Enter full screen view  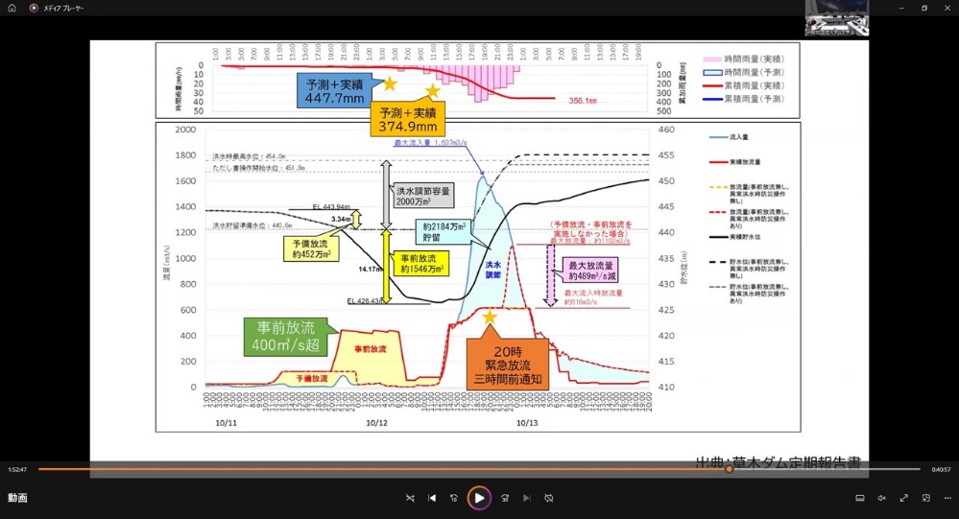coord(903,498)
